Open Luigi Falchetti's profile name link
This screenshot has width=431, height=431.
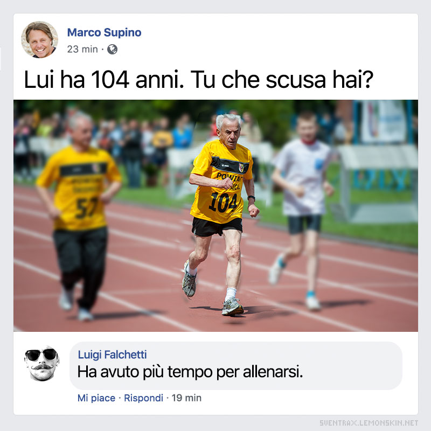point(112,354)
